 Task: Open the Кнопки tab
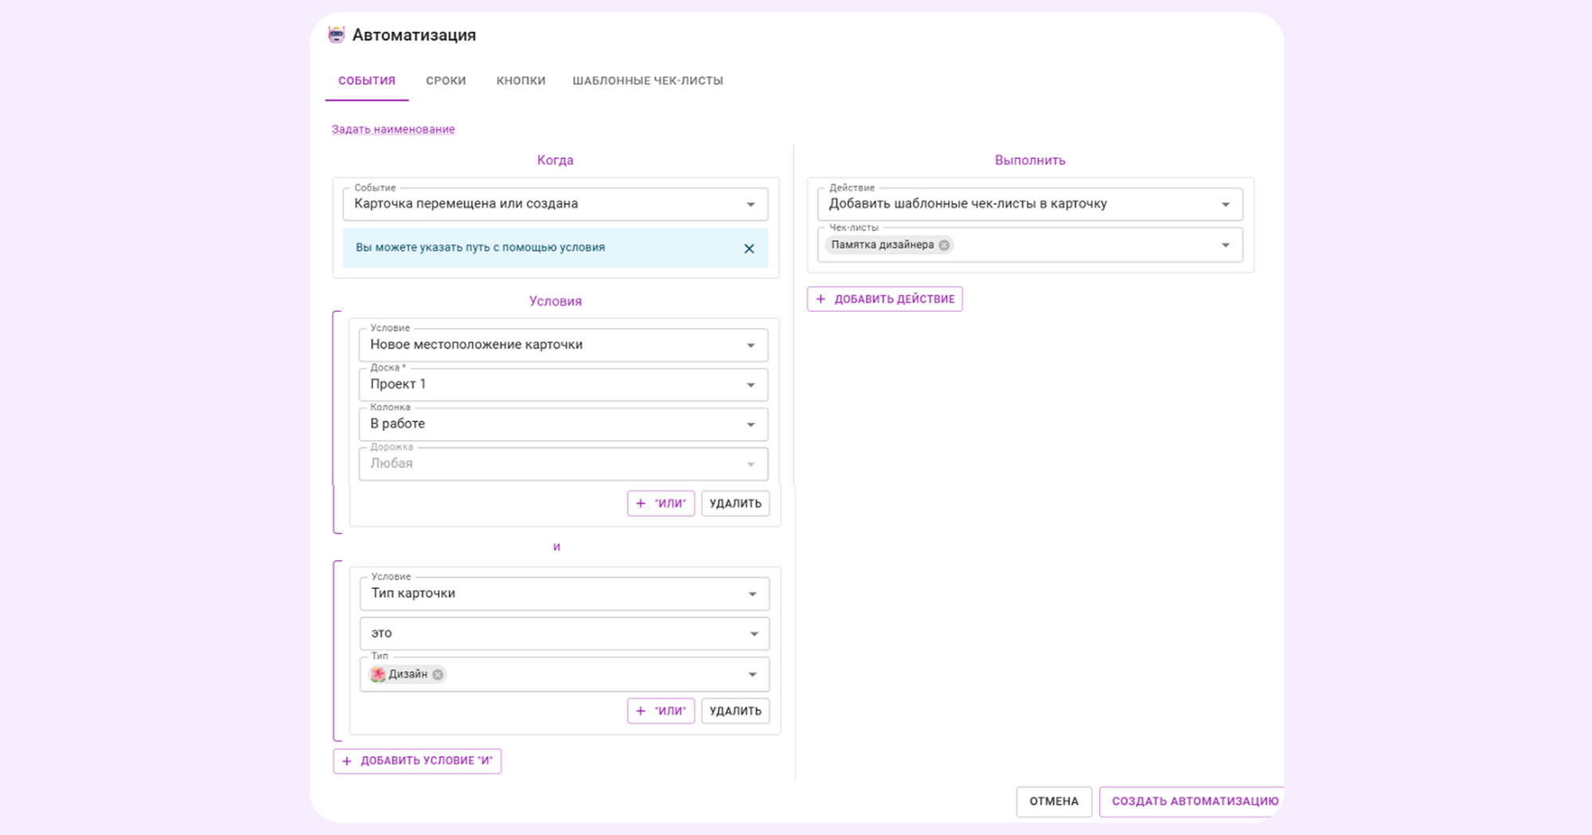[521, 80]
